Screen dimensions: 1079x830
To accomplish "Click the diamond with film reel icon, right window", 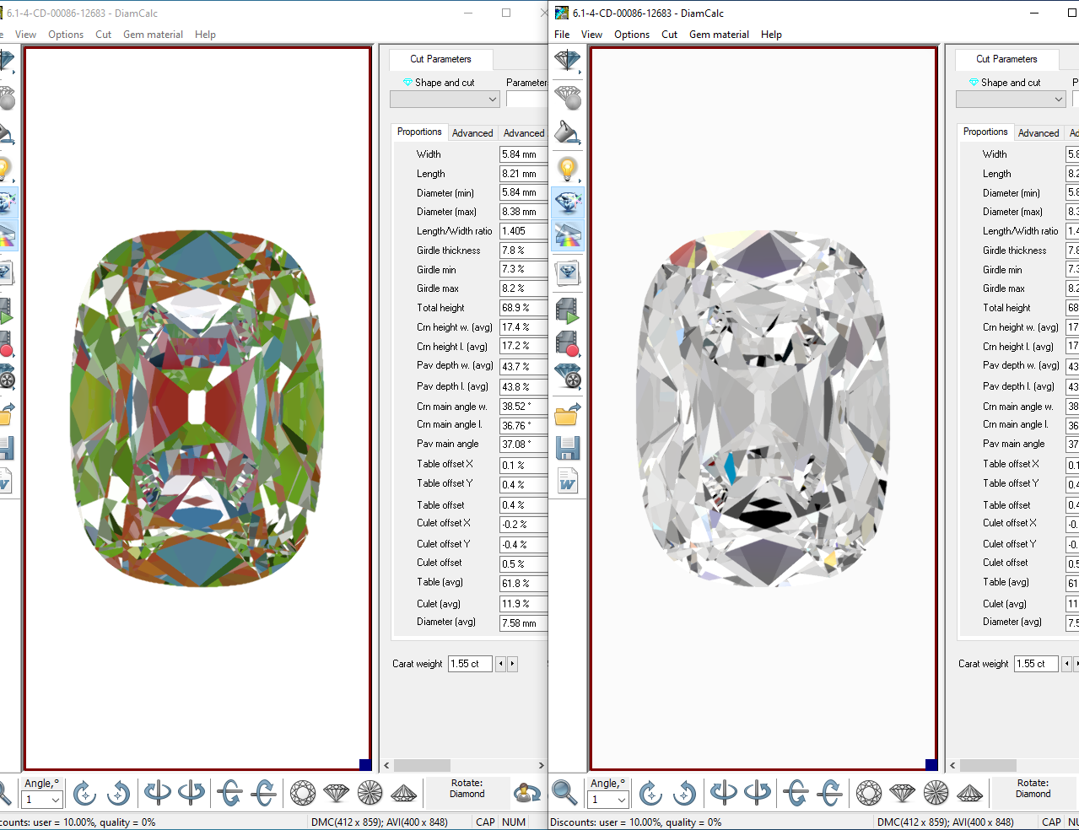I will [x=568, y=377].
